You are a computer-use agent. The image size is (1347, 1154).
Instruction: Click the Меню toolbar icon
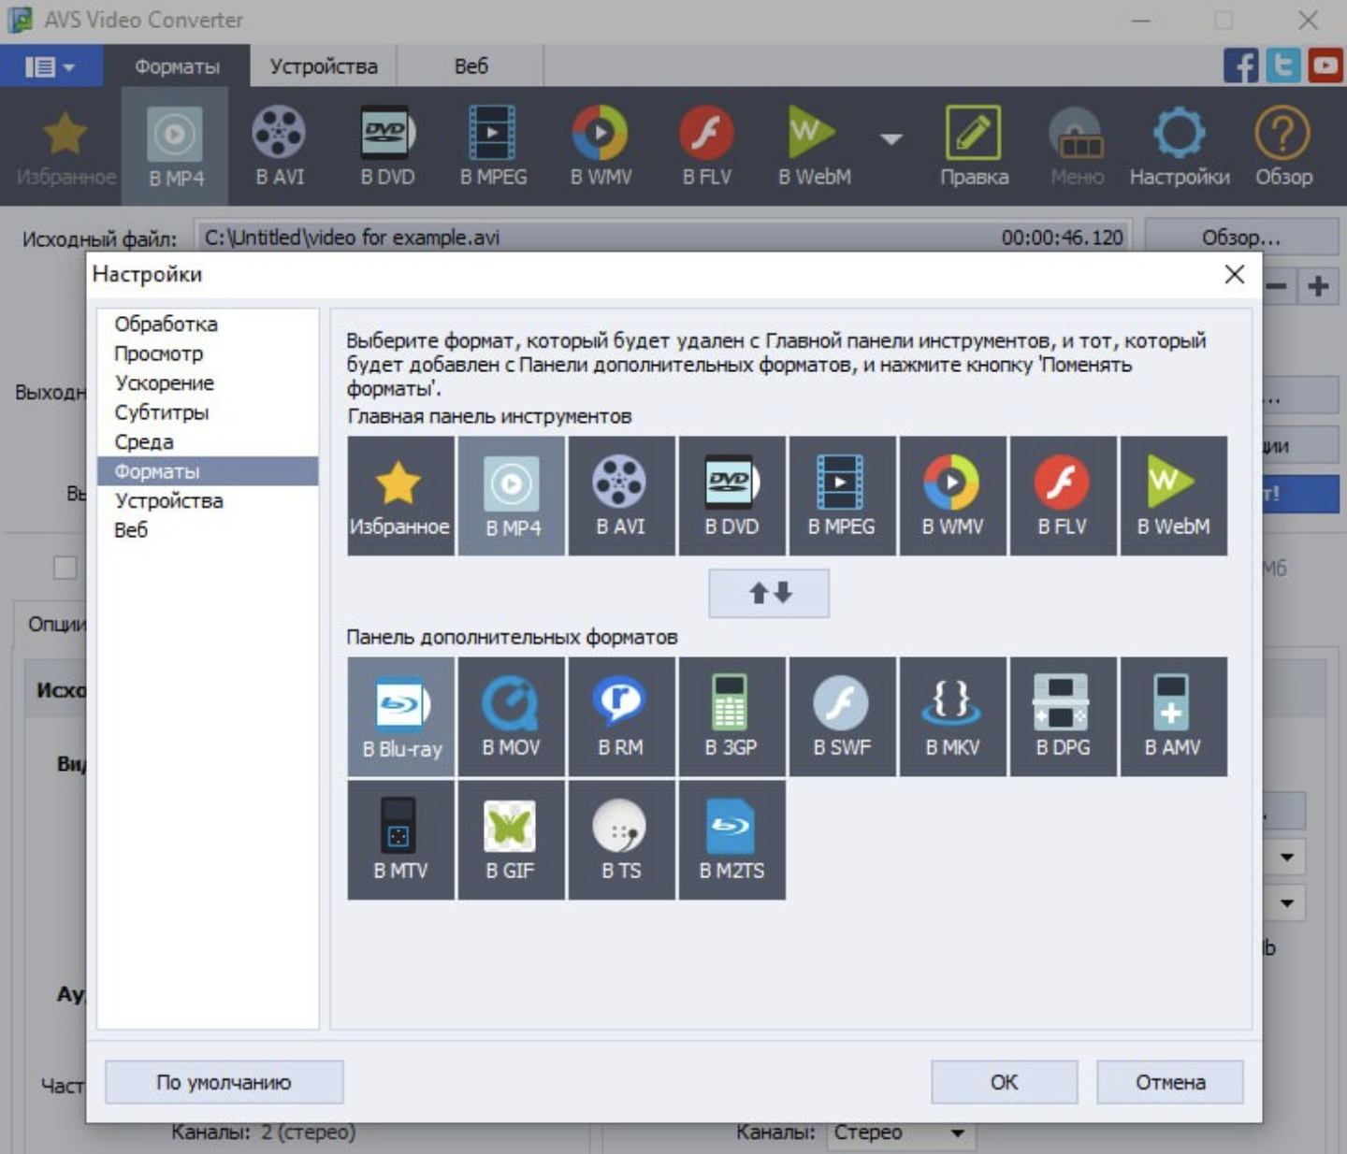pos(1077,147)
